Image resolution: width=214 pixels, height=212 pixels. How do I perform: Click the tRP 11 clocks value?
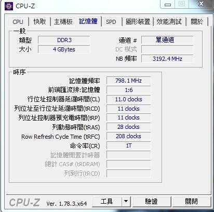click(129, 118)
